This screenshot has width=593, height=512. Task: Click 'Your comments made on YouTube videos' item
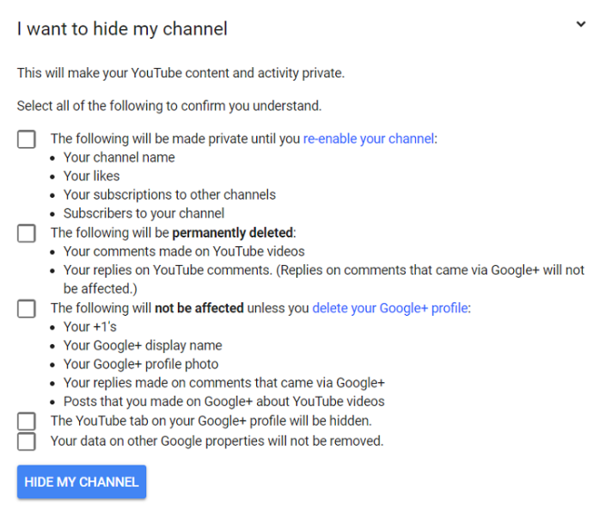tap(184, 251)
